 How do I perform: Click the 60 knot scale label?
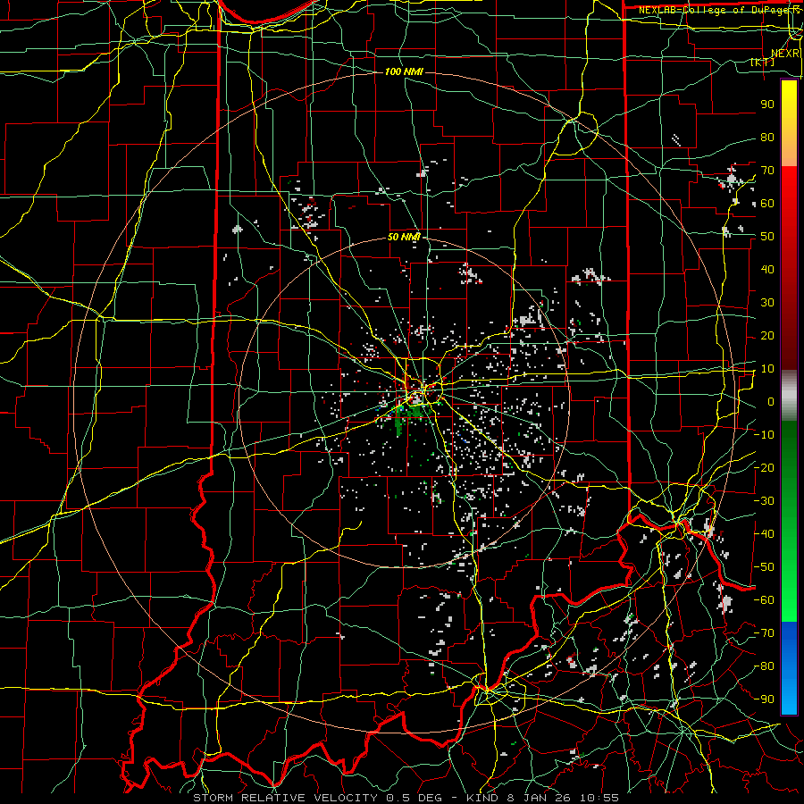[x=767, y=204]
